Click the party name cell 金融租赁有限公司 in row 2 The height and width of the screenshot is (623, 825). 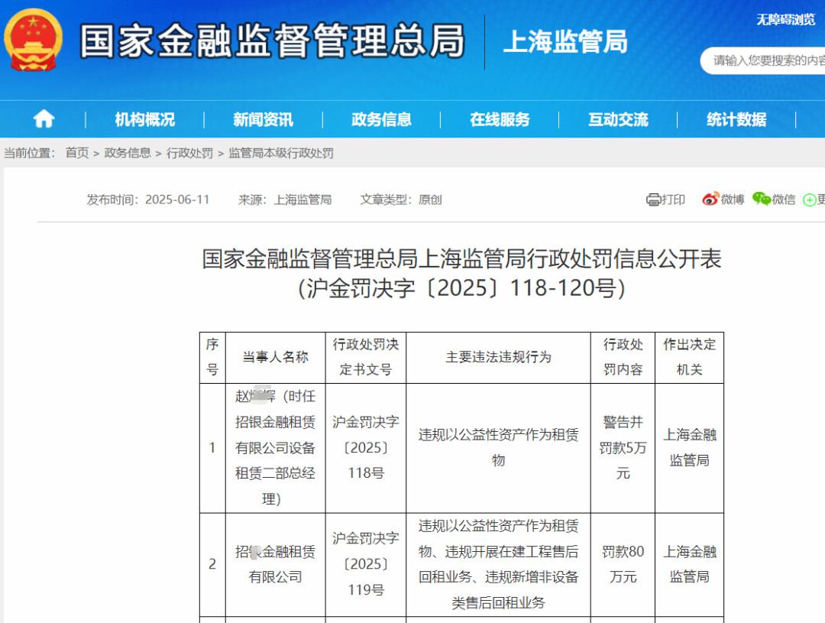point(275,564)
